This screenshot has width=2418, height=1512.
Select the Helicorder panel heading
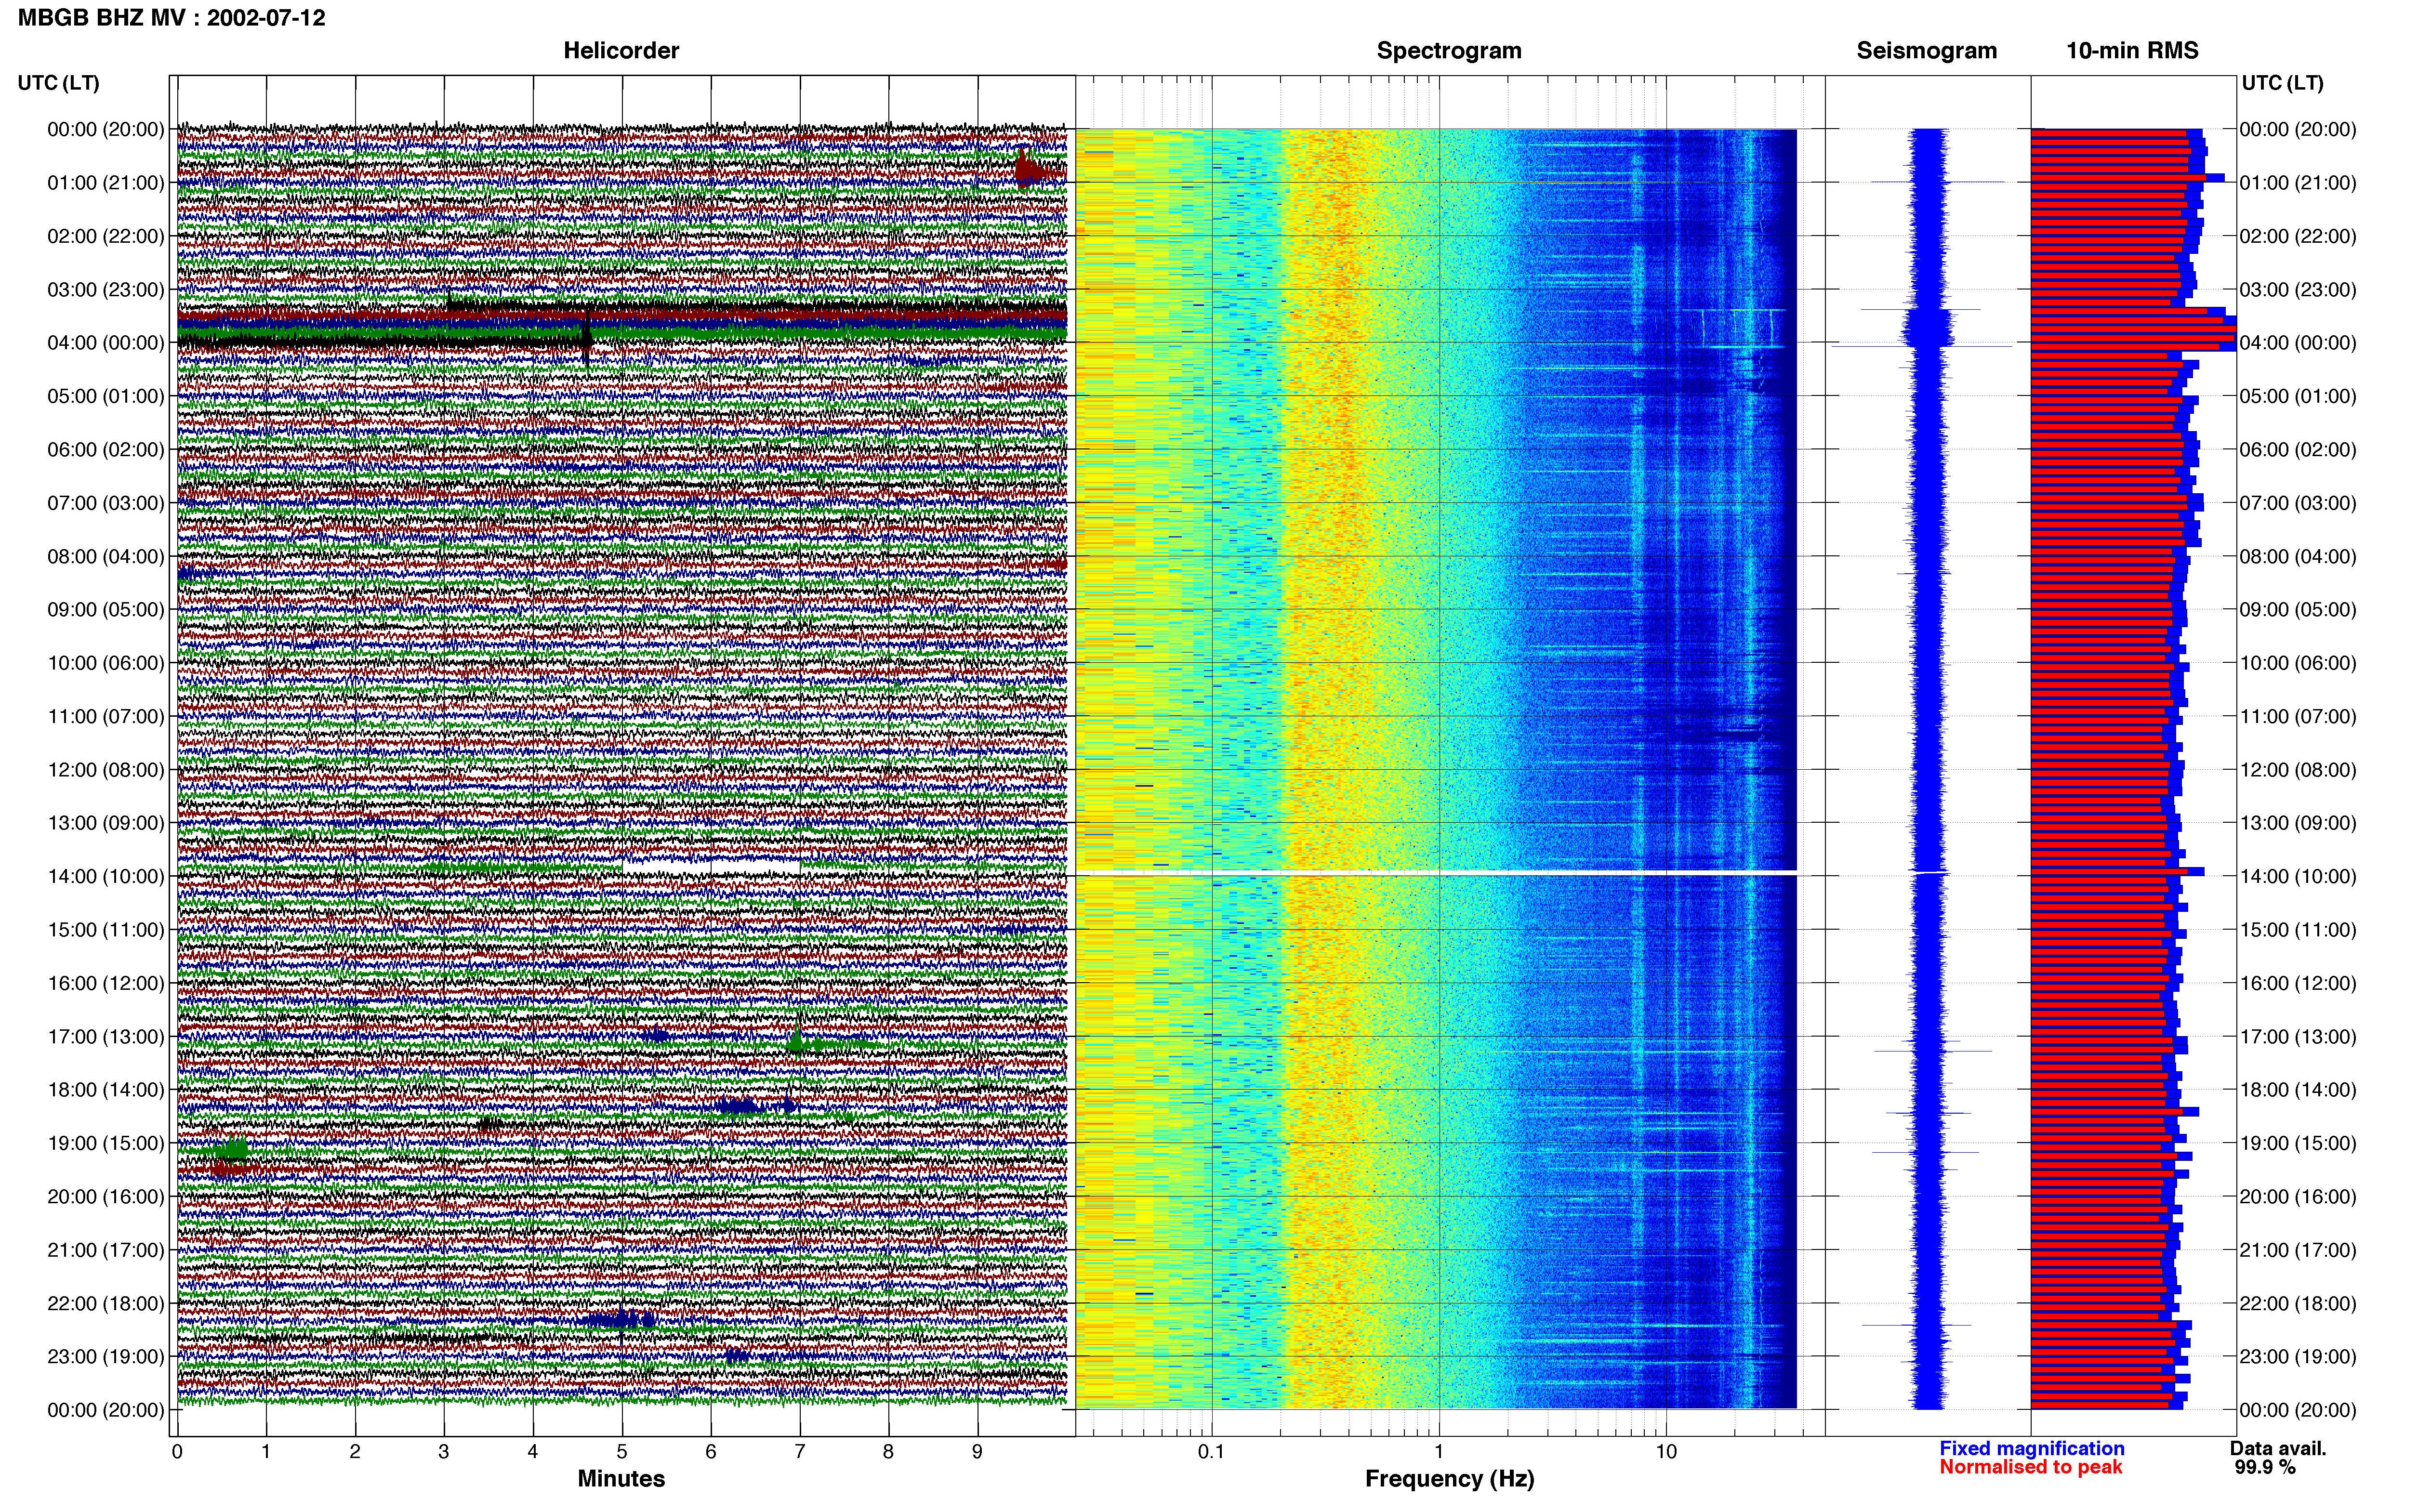(621, 51)
